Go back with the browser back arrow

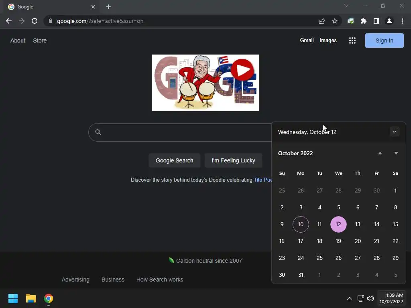9,21
